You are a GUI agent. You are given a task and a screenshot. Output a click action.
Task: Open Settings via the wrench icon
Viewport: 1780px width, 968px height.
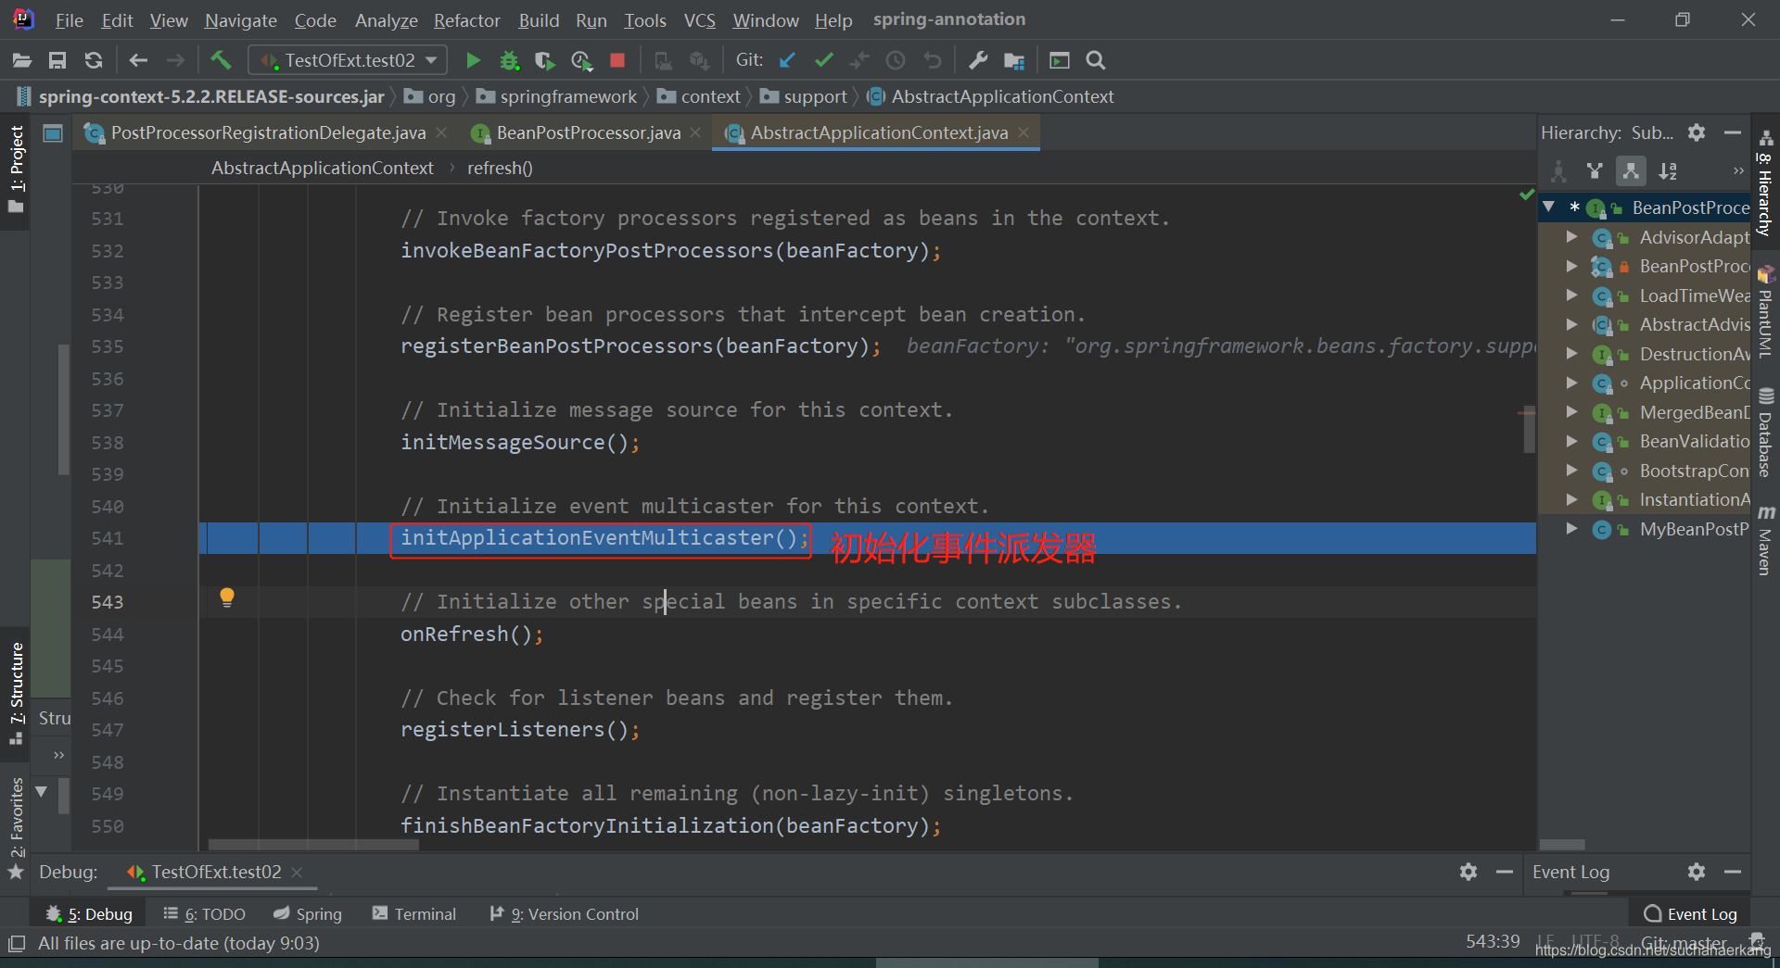[x=977, y=60]
